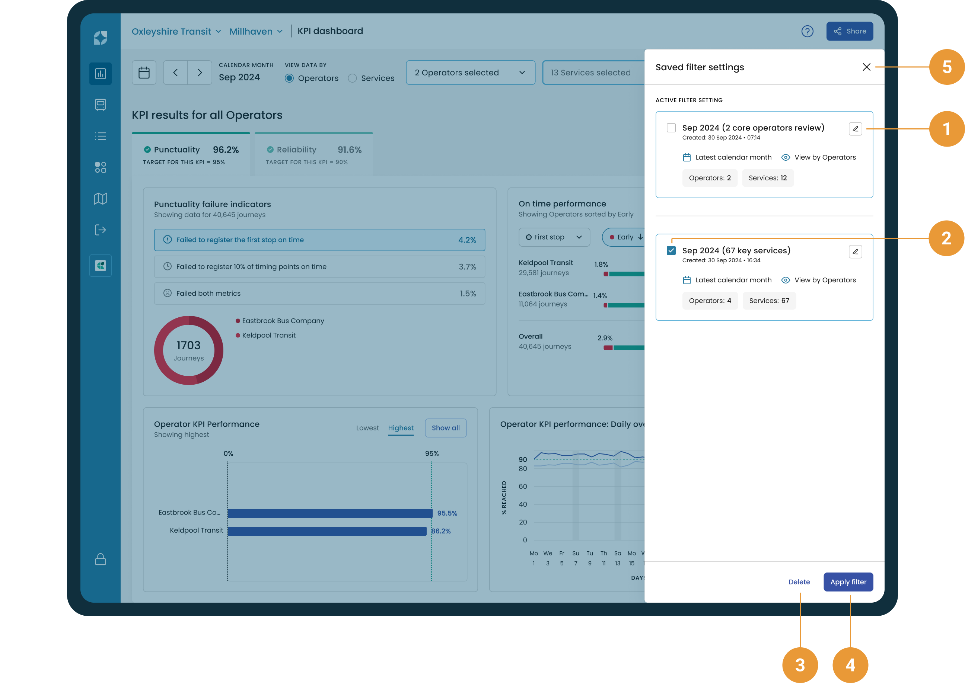Image resolution: width=965 pixels, height=683 pixels.
Task: Open the Oxleyshire Transit dropdown
Action: (176, 31)
